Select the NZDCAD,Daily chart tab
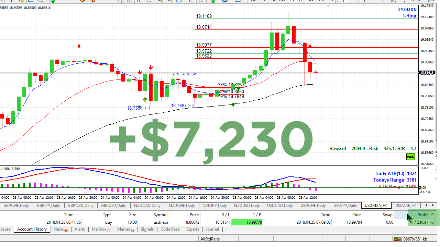This screenshot has width=440, height=247. click(147, 206)
